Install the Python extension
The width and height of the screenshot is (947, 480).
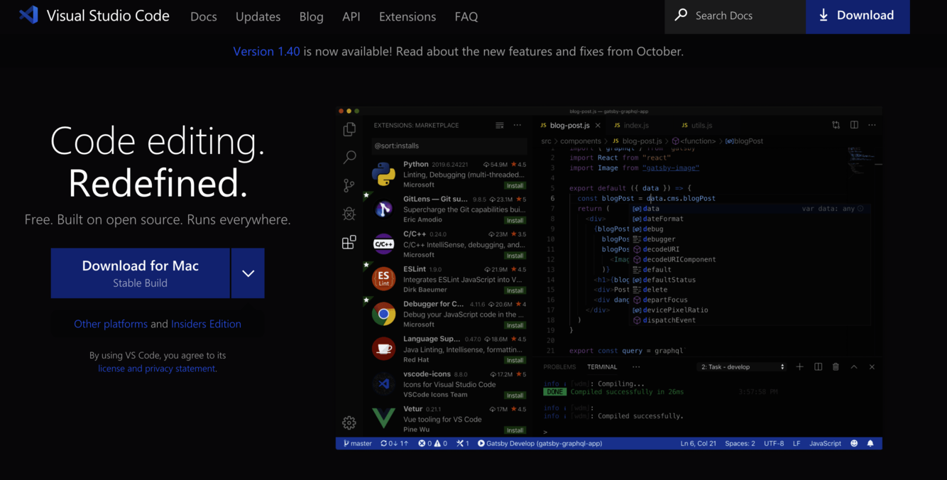(x=515, y=185)
